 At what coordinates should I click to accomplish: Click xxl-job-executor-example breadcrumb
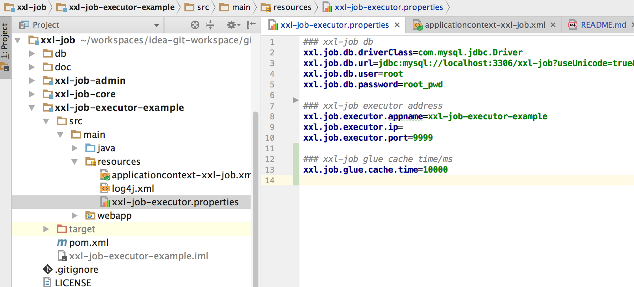(116, 7)
